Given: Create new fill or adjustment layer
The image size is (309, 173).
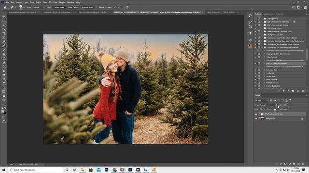Looking at the screenshot, I should [290, 164].
